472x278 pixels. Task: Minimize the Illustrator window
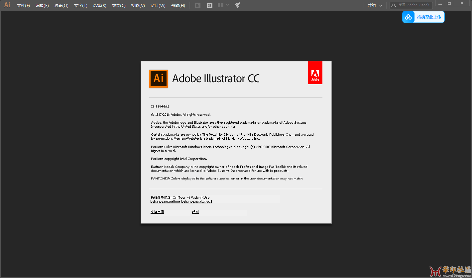440,3
